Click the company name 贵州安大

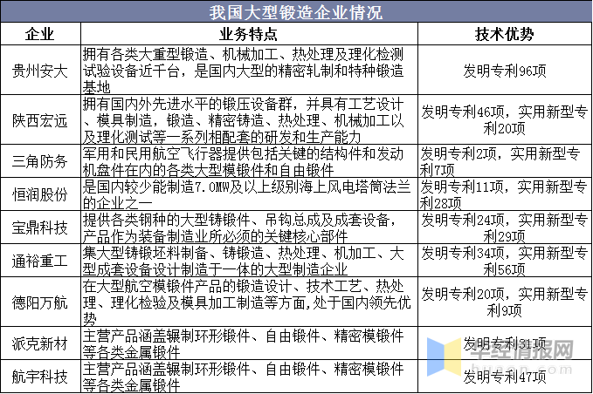click(x=40, y=71)
